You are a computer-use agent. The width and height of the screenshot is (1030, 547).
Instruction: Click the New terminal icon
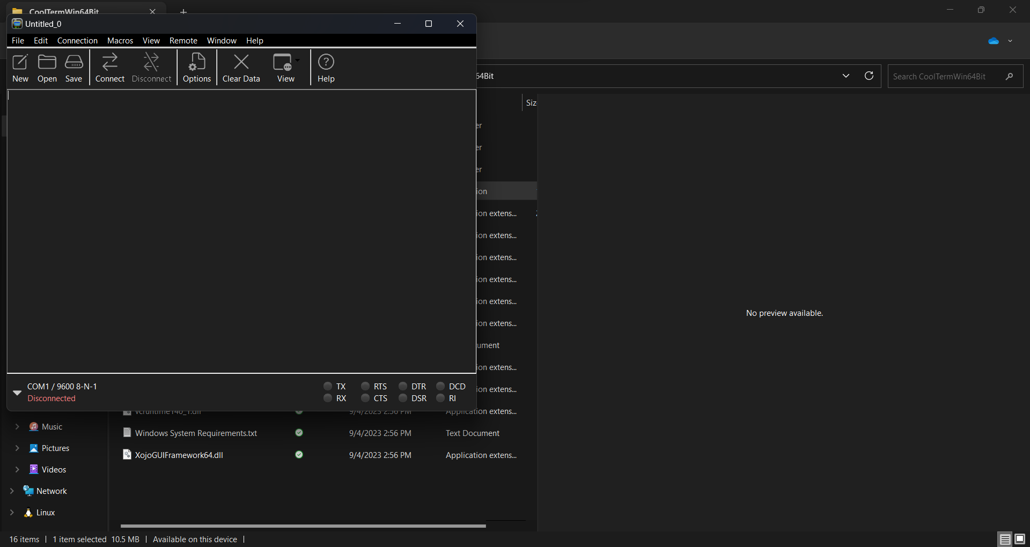[20, 68]
